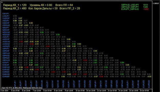The image size is (160, 92).
Task: Select the AUDNZD row label
Action: click(6, 46)
